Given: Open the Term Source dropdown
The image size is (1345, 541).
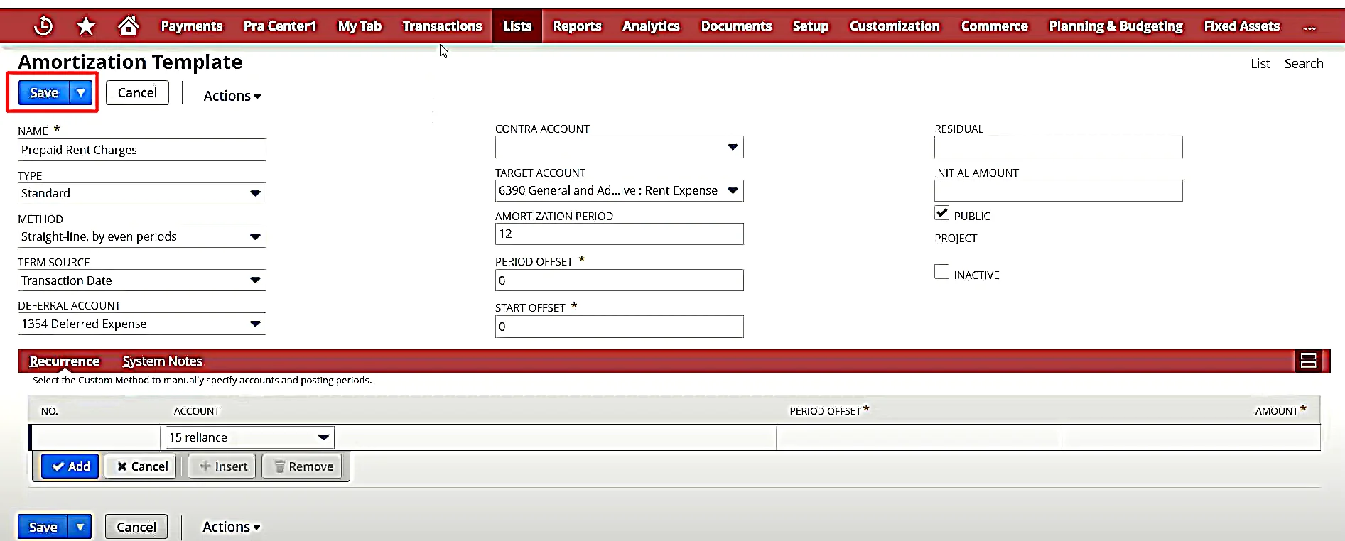Looking at the screenshot, I should point(142,280).
